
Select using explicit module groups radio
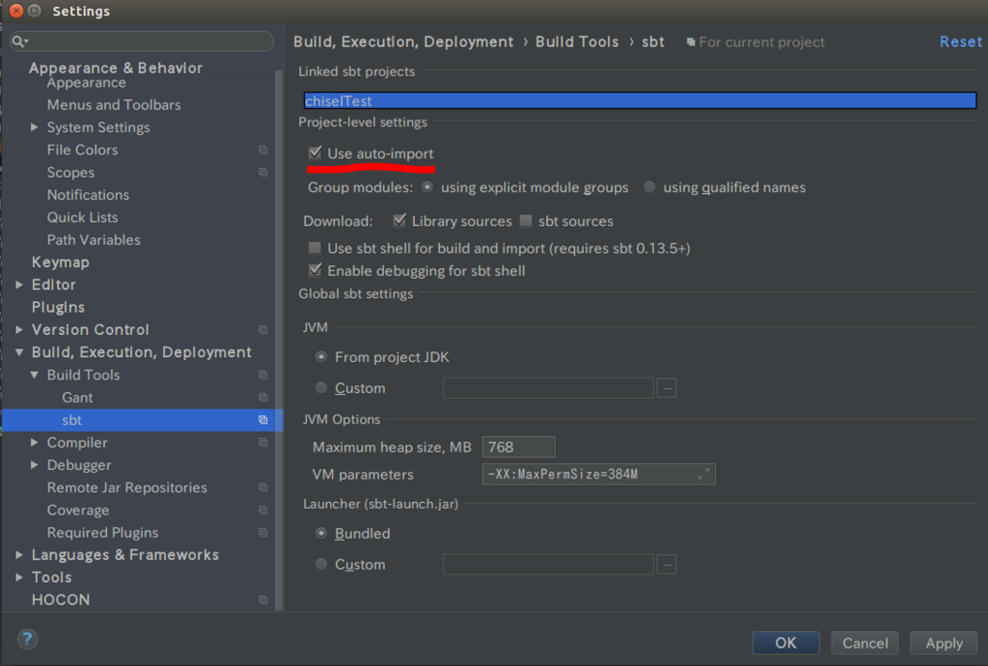427,187
